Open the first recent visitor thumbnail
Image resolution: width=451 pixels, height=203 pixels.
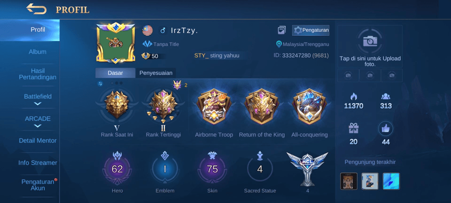point(348,181)
